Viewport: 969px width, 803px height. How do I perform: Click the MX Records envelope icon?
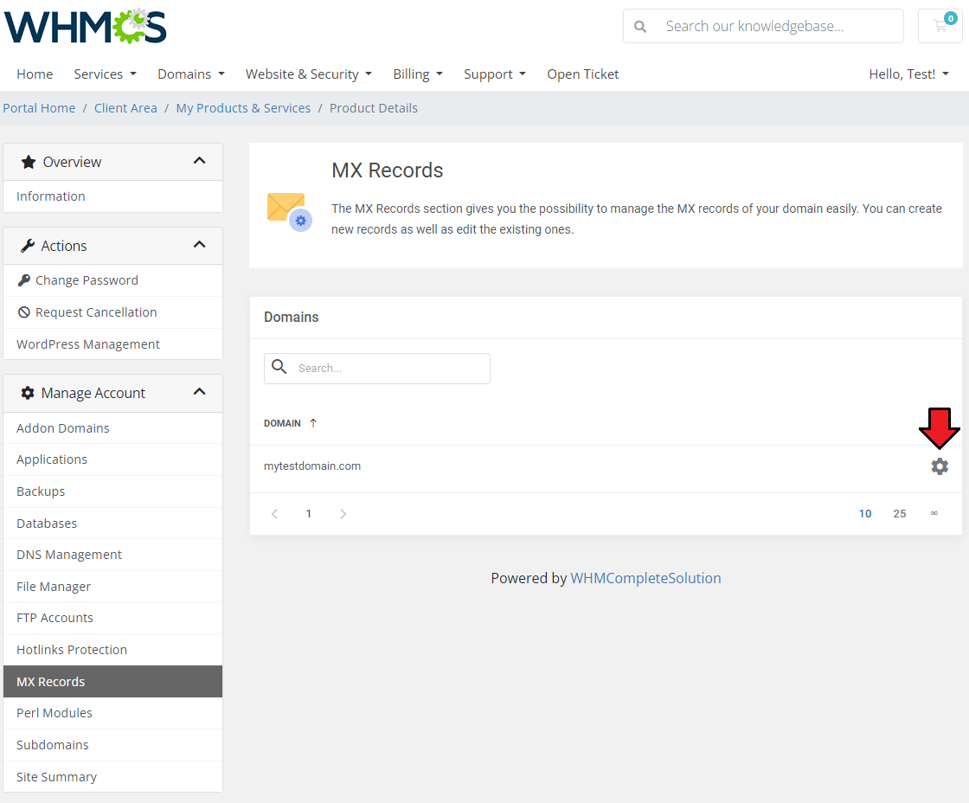(289, 211)
